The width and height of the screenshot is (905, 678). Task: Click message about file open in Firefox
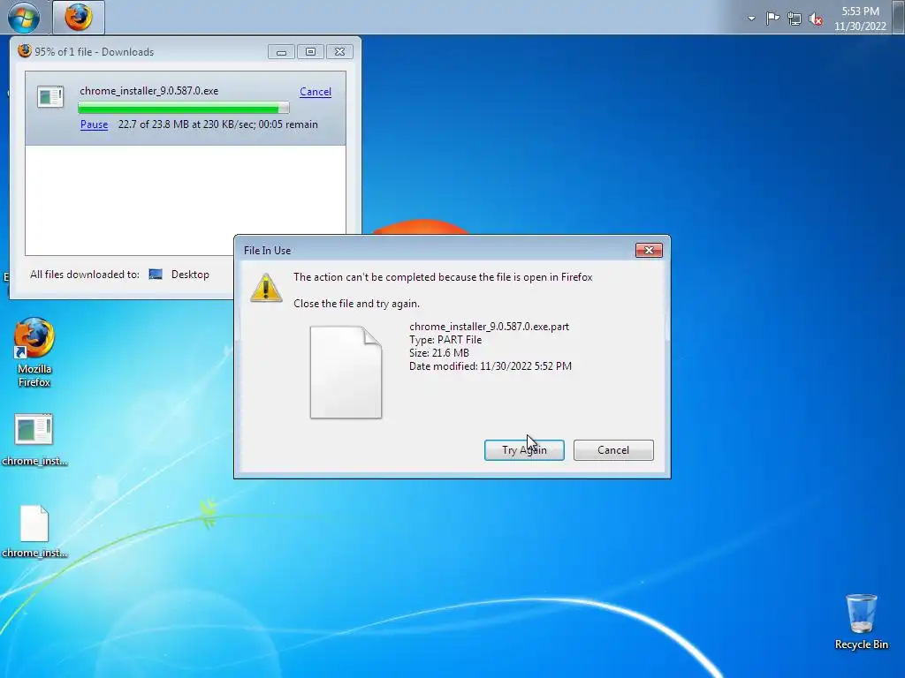pos(443,276)
